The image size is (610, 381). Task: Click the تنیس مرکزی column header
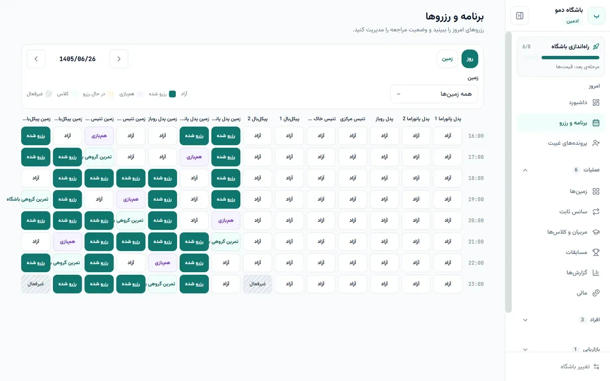point(352,119)
